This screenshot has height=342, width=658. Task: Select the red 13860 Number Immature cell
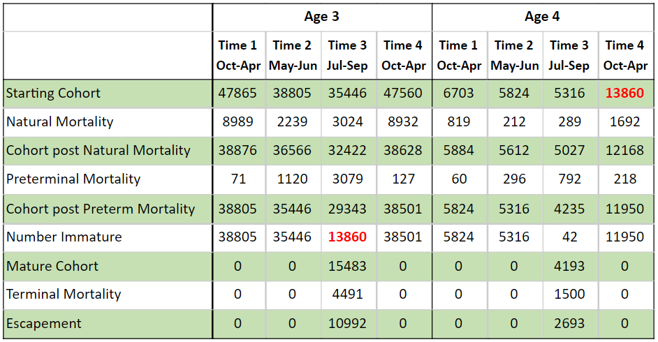coord(347,237)
